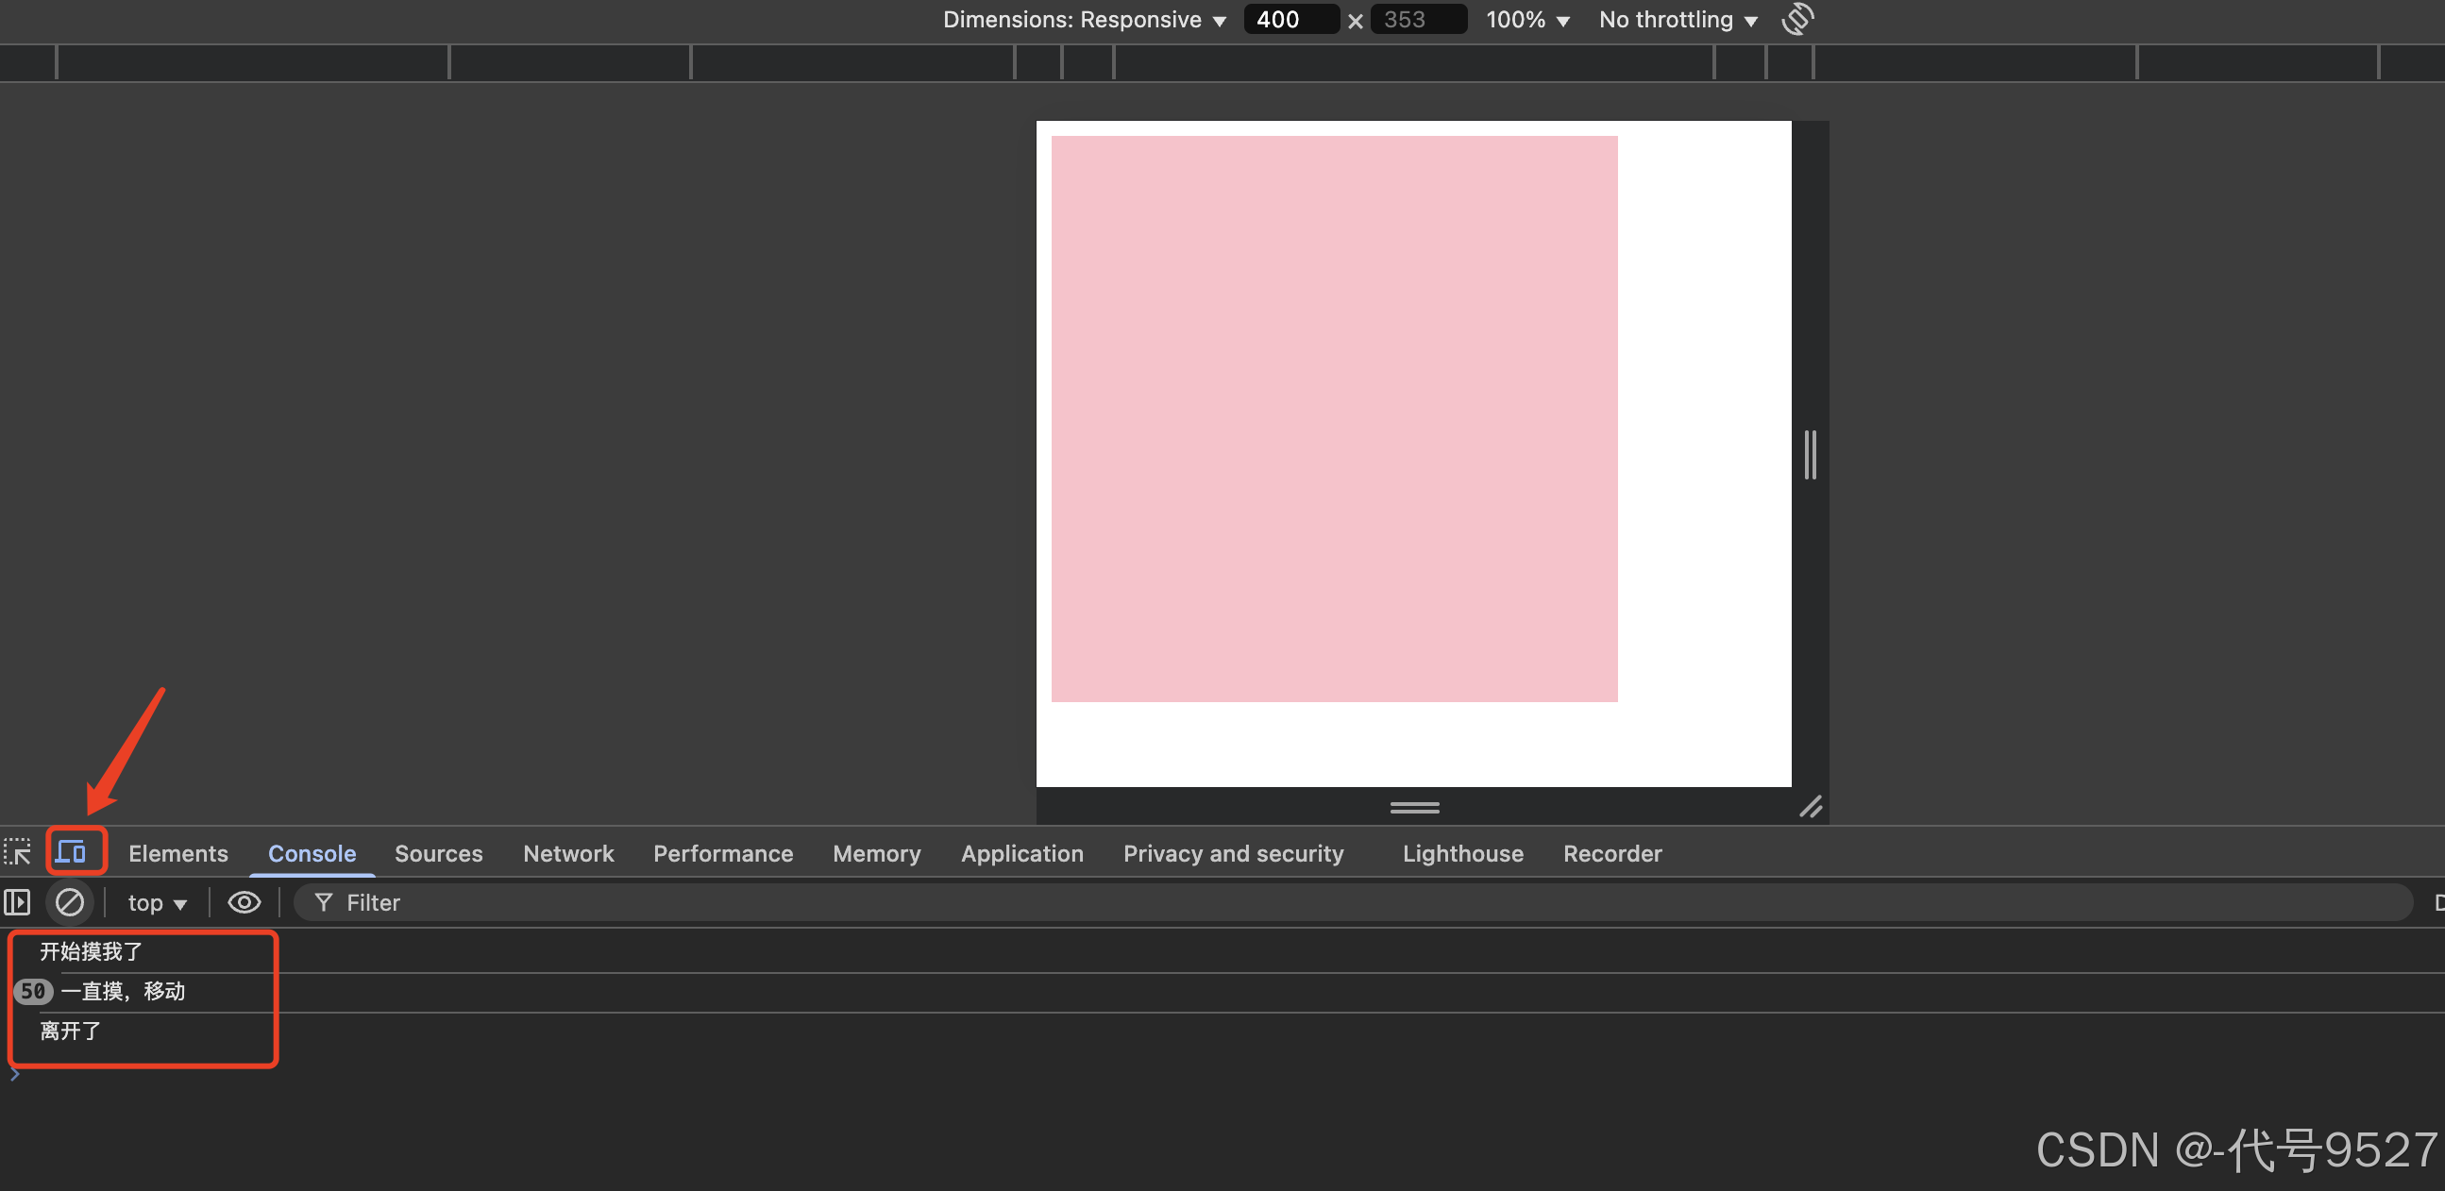Image resolution: width=2445 pixels, height=1191 pixels.
Task: Click the viewport right-edge resize handle
Action: click(1810, 455)
